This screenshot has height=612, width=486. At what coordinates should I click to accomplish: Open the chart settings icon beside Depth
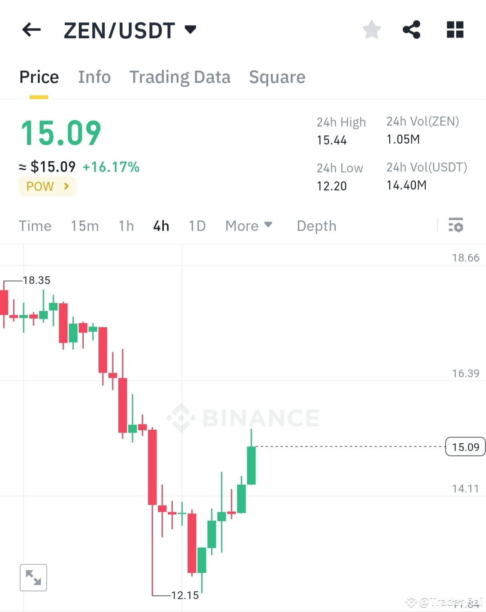456,225
